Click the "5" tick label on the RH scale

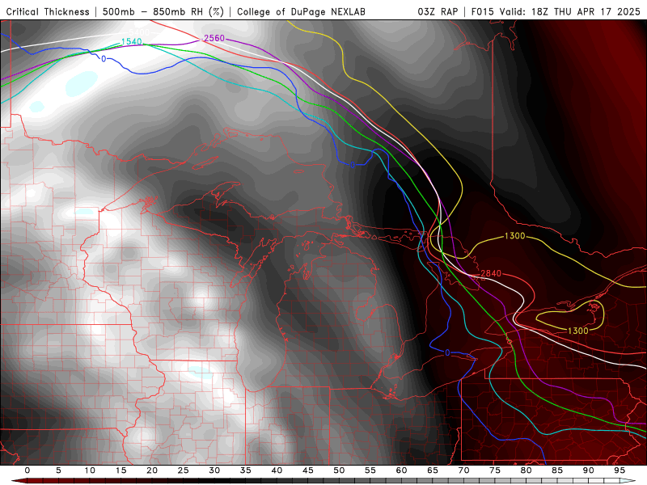tap(58, 470)
